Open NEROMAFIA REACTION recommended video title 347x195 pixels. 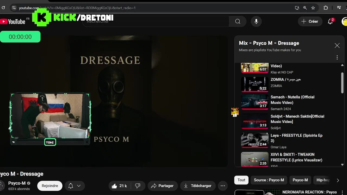coord(309,192)
